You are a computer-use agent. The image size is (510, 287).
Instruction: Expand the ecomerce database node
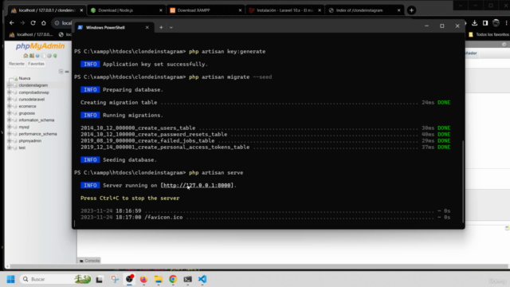10,106
